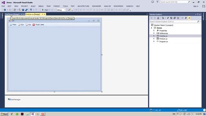206x116 pixels.
Task: Open the VIEW menu
Action: pyautogui.click(x=16, y=6)
